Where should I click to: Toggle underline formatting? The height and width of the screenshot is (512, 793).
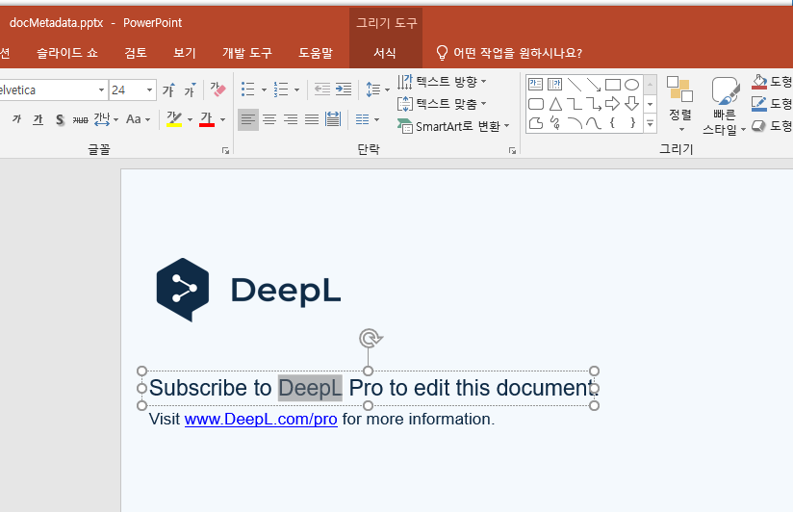[38, 120]
